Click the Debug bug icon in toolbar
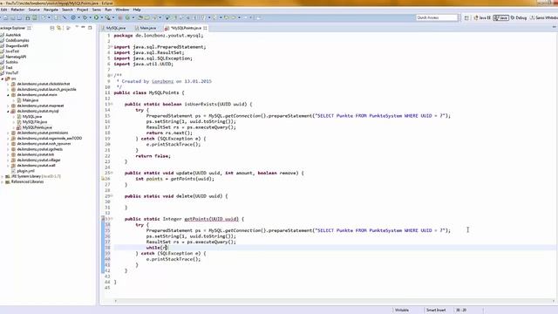Image resolution: width=558 pixels, height=314 pixels. coord(85,17)
